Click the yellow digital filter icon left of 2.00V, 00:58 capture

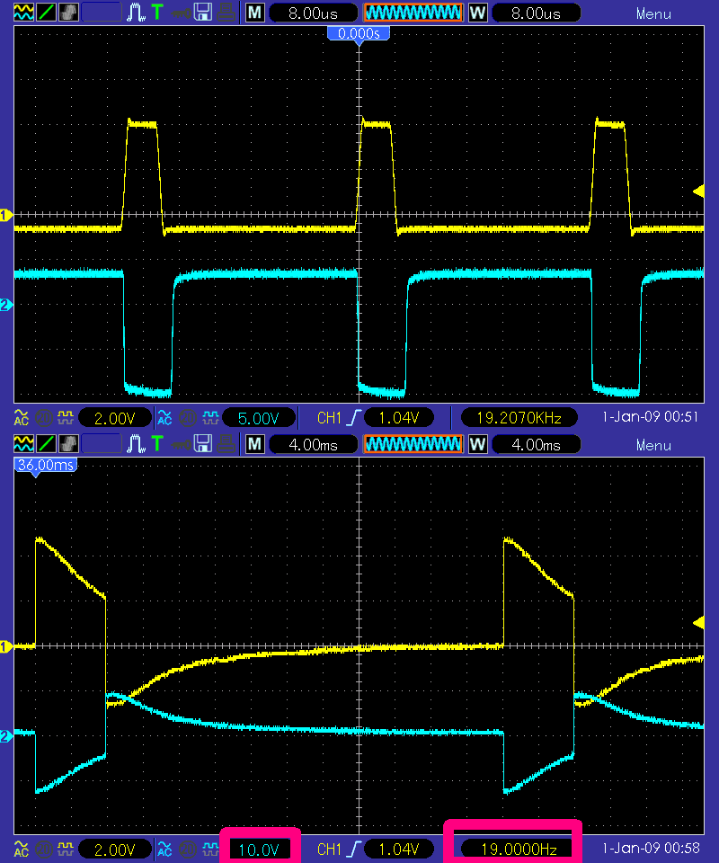pos(66,850)
